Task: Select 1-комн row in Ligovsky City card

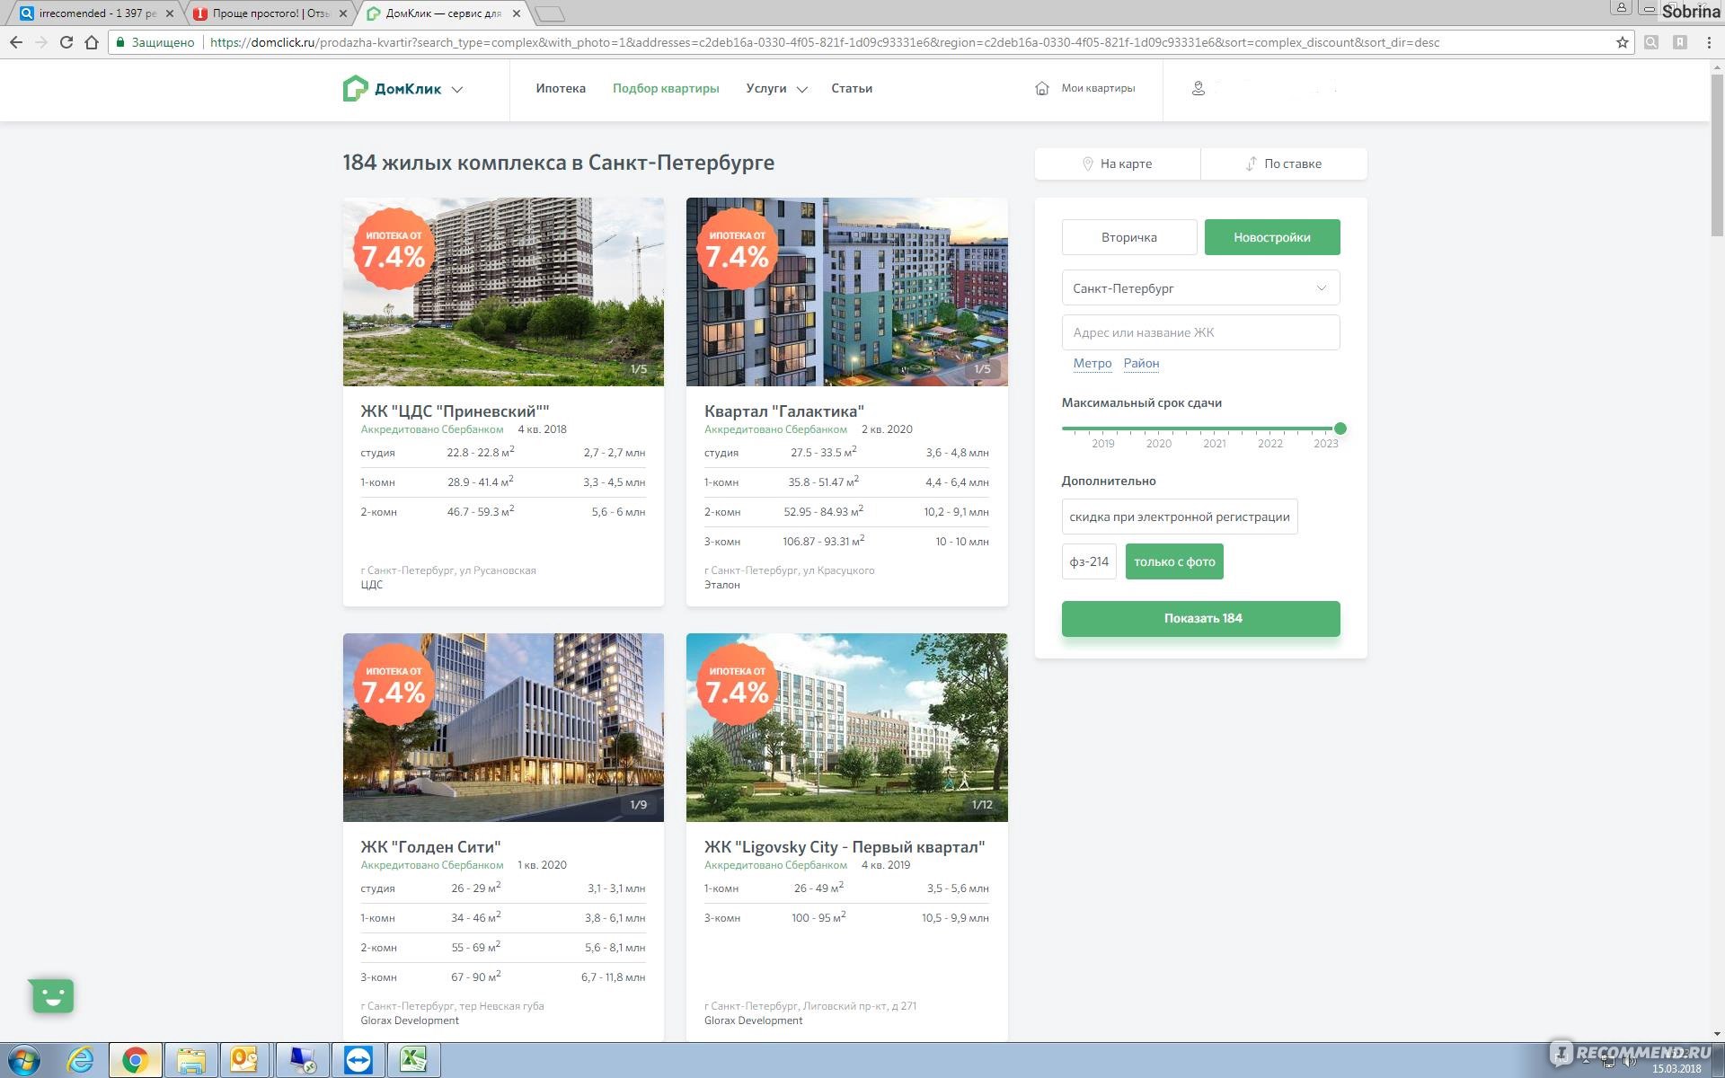Action: click(846, 888)
